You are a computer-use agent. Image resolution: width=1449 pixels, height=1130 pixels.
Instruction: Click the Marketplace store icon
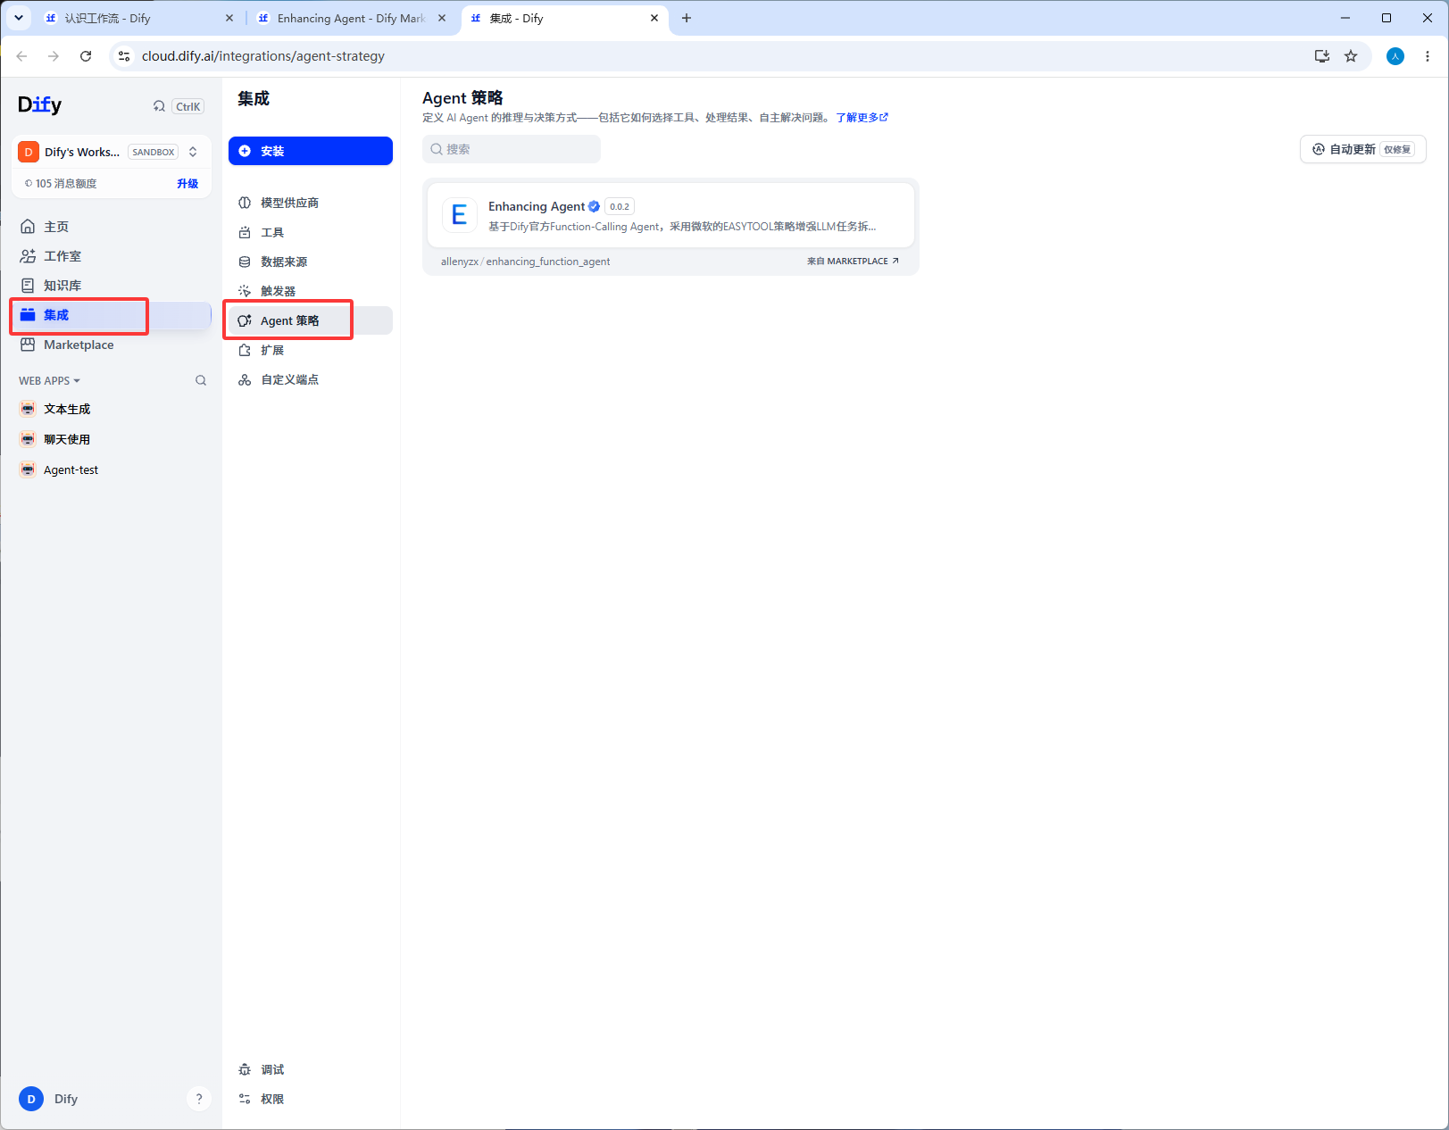(x=28, y=345)
